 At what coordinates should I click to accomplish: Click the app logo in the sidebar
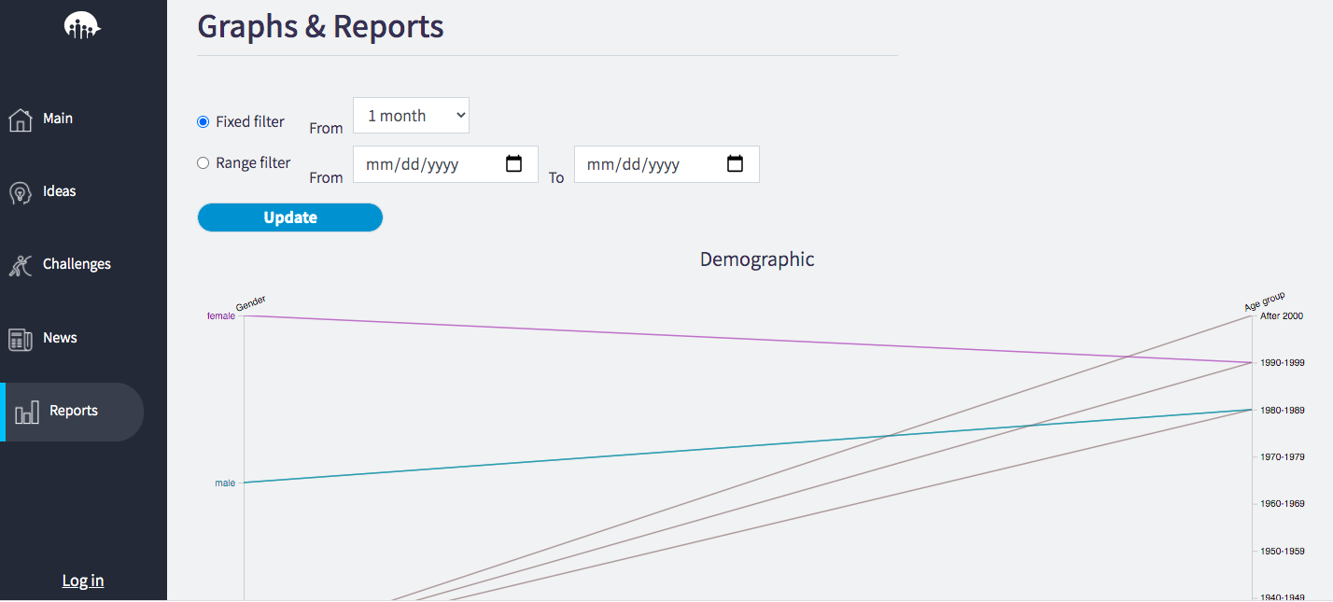click(82, 27)
